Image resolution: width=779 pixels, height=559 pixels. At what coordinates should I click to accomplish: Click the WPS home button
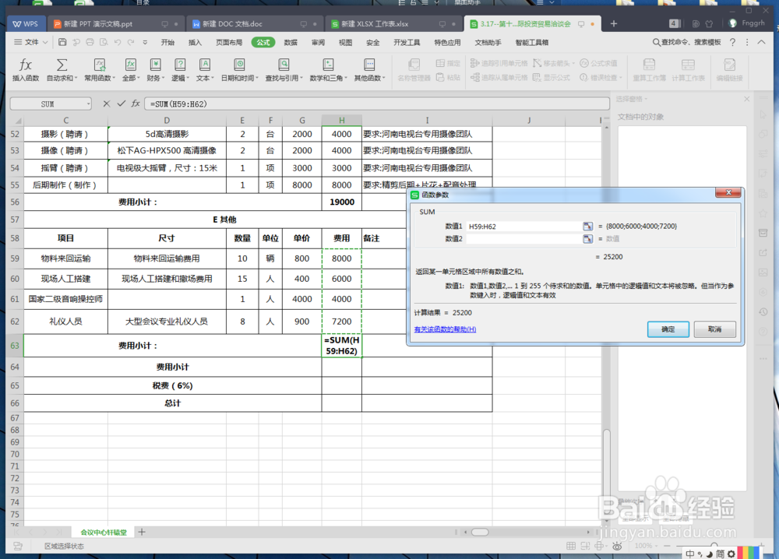(x=26, y=24)
